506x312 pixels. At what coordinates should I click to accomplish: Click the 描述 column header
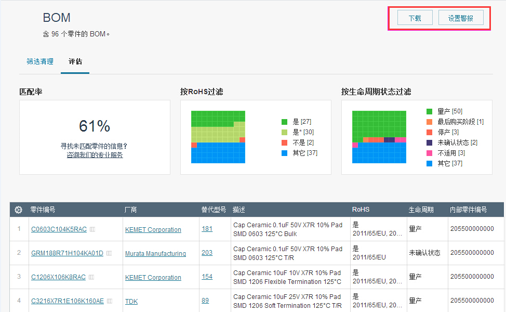tap(239, 210)
